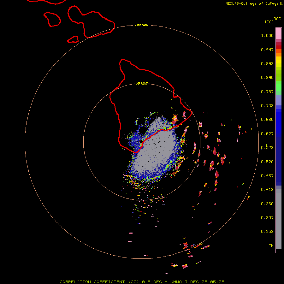The image size is (284, 284).
Task: Click the DCC label above the color scale
Action: [277, 19]
